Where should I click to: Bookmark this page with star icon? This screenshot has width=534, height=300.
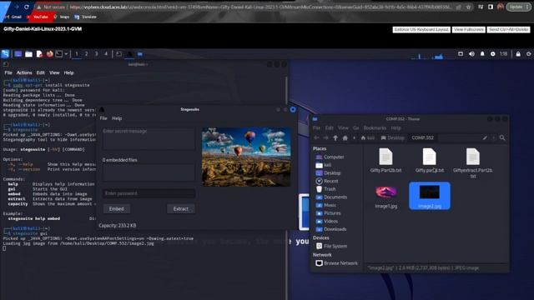click(468, 7)
